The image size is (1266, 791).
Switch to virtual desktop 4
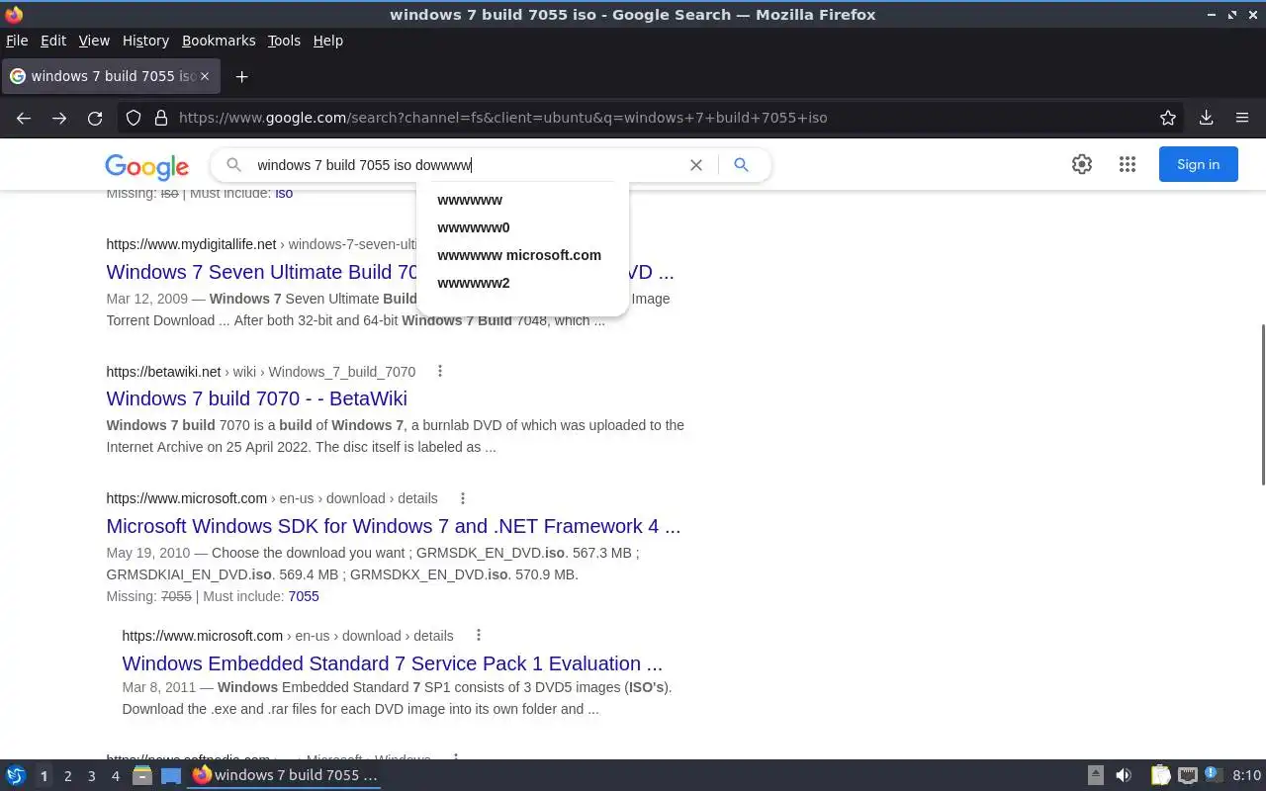coord(115,776)
